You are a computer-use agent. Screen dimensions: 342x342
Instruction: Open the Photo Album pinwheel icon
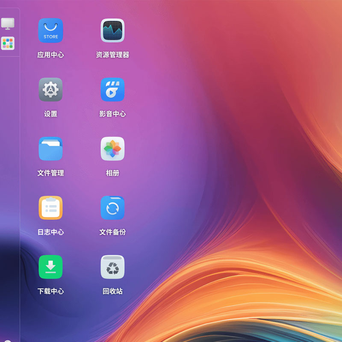(x=112, y=149)
